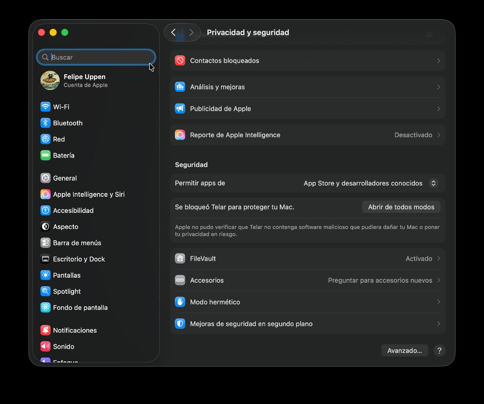The height and width of the screenshot is (404, 484).
Task: Click Reporte de Apple Intelligence icon
Action: (180, 135)
